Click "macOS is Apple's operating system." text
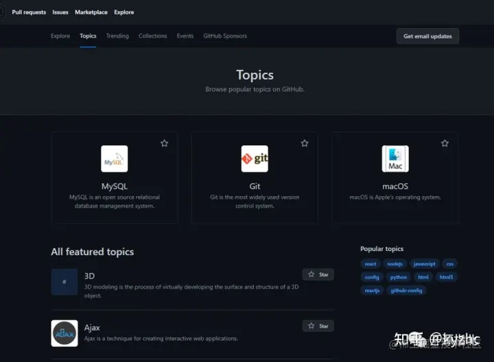Screen dimensions: 494x362 [x=395, y=197]
